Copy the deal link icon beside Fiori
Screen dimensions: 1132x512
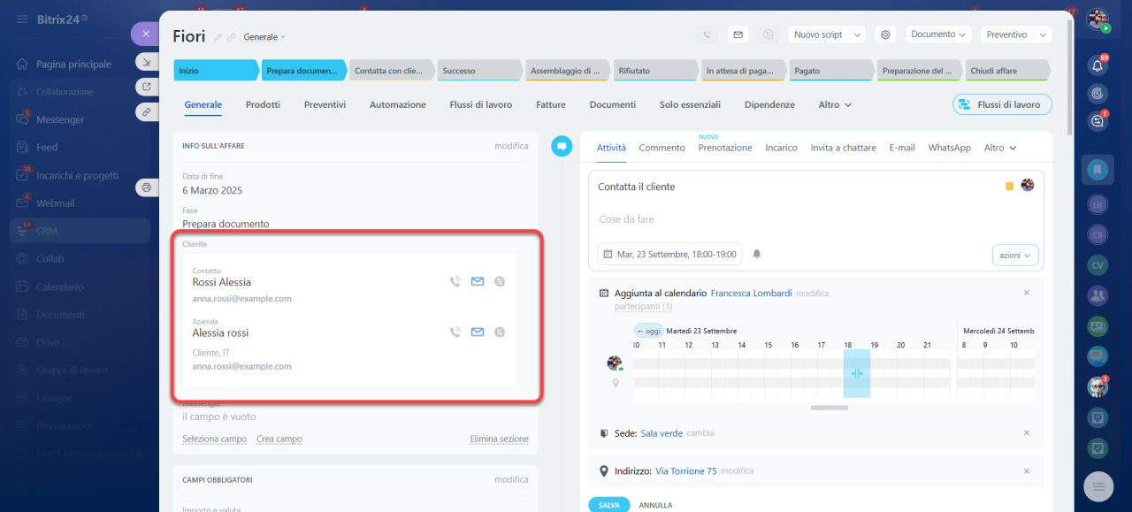[x=232, y=37]
